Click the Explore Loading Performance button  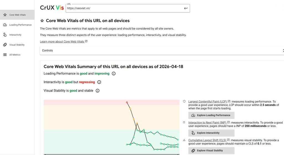pos(211,115)
